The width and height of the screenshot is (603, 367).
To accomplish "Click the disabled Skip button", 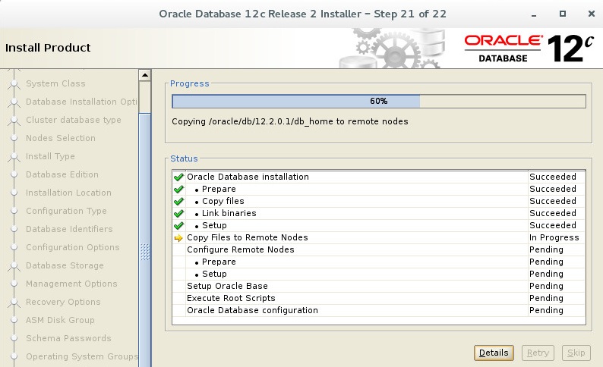I will [x=576, y=353].
